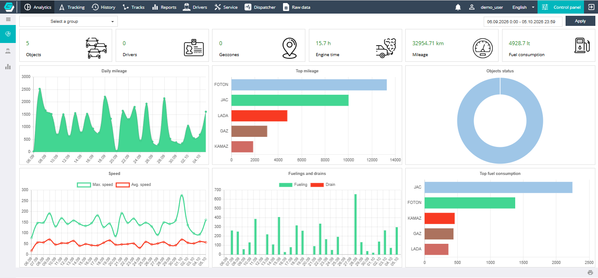
Task: Click the Top fuel consumption title
Action: coord(500,174)
